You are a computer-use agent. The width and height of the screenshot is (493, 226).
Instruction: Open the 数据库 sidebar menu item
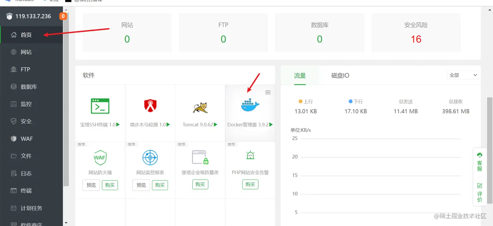click(32, 87)
